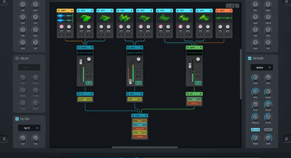This screenshot has height=158, width=291.
Task: Open the reverb type dropdown showing space
Action: (261, 68)
